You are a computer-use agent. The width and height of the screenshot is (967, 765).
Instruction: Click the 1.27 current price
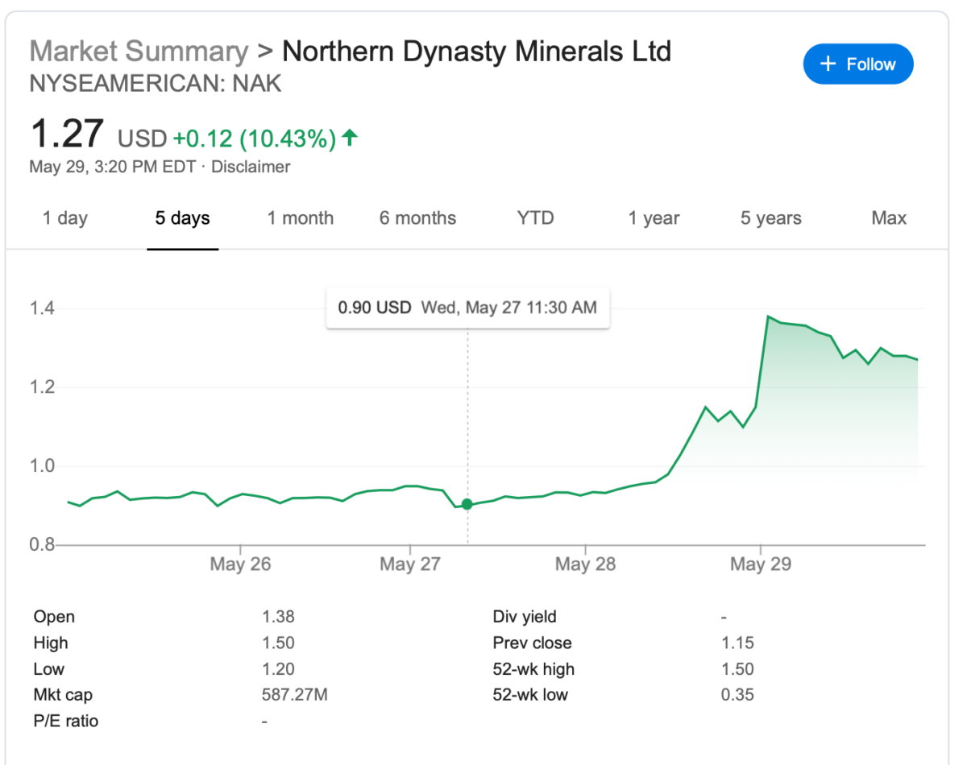tap(67, 134)
